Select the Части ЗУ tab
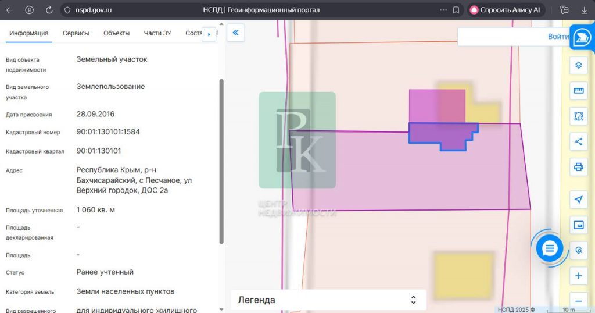Screen dimensions: 595x313 [157, 33]
